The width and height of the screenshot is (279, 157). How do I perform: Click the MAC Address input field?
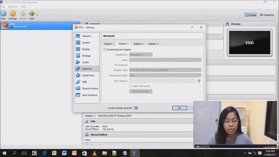(162, 81)
